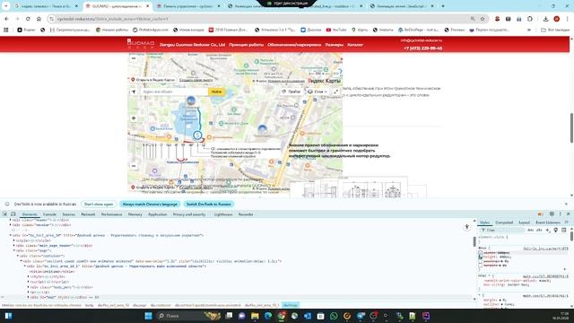
Task: Open the Event Listeners tab
Action: click(548, 223)
